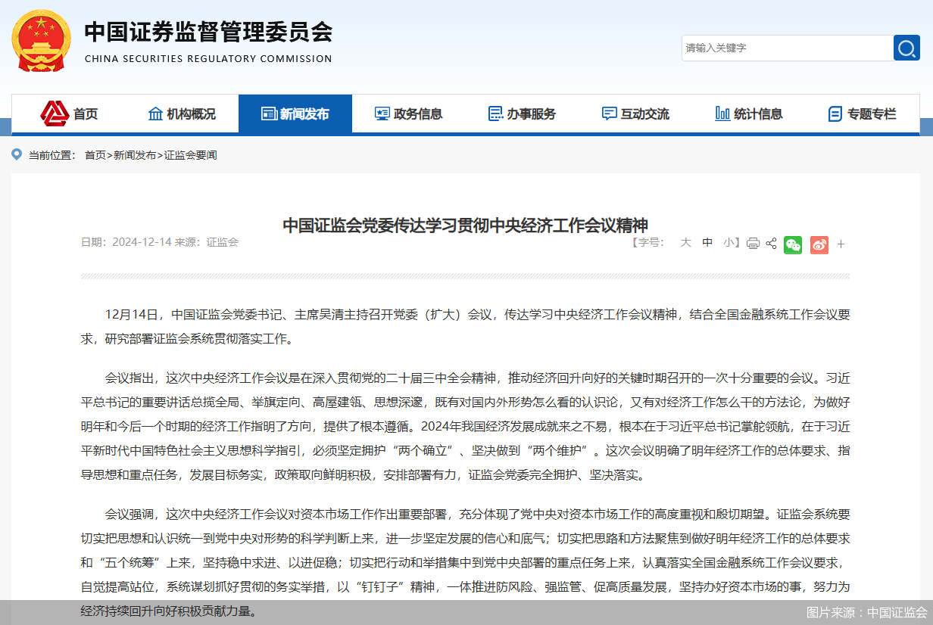Click the English title CHINA SECURITIES REGULATORY COMMISSION

[208, 58]
